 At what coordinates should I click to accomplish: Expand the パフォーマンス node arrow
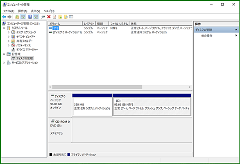pos(9,45)
